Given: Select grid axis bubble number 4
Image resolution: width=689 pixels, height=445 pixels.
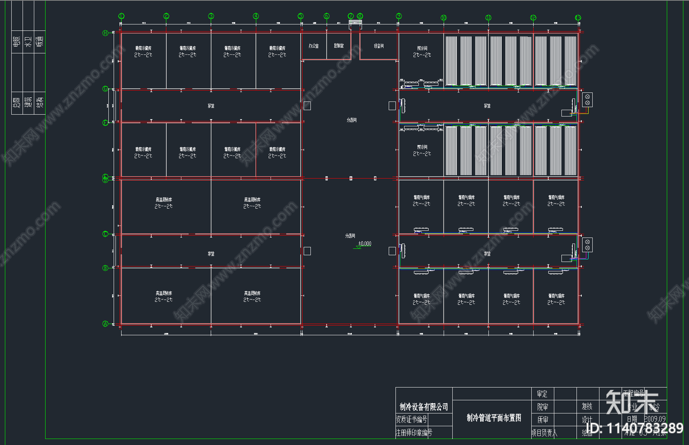Looking at the screenshot, I should pyautogui.click(x=256, y=16).
